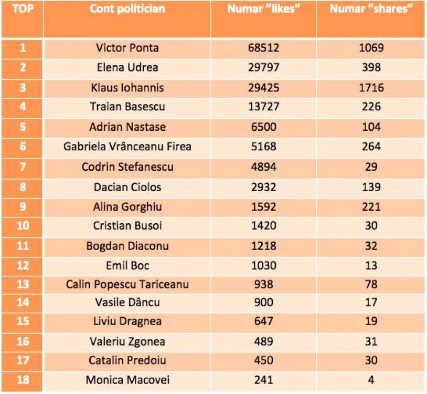Viewport: 427px width, 394px height.
Task: Select the Dacian Ciolos name cell
Action: click(x=127, y=188)
